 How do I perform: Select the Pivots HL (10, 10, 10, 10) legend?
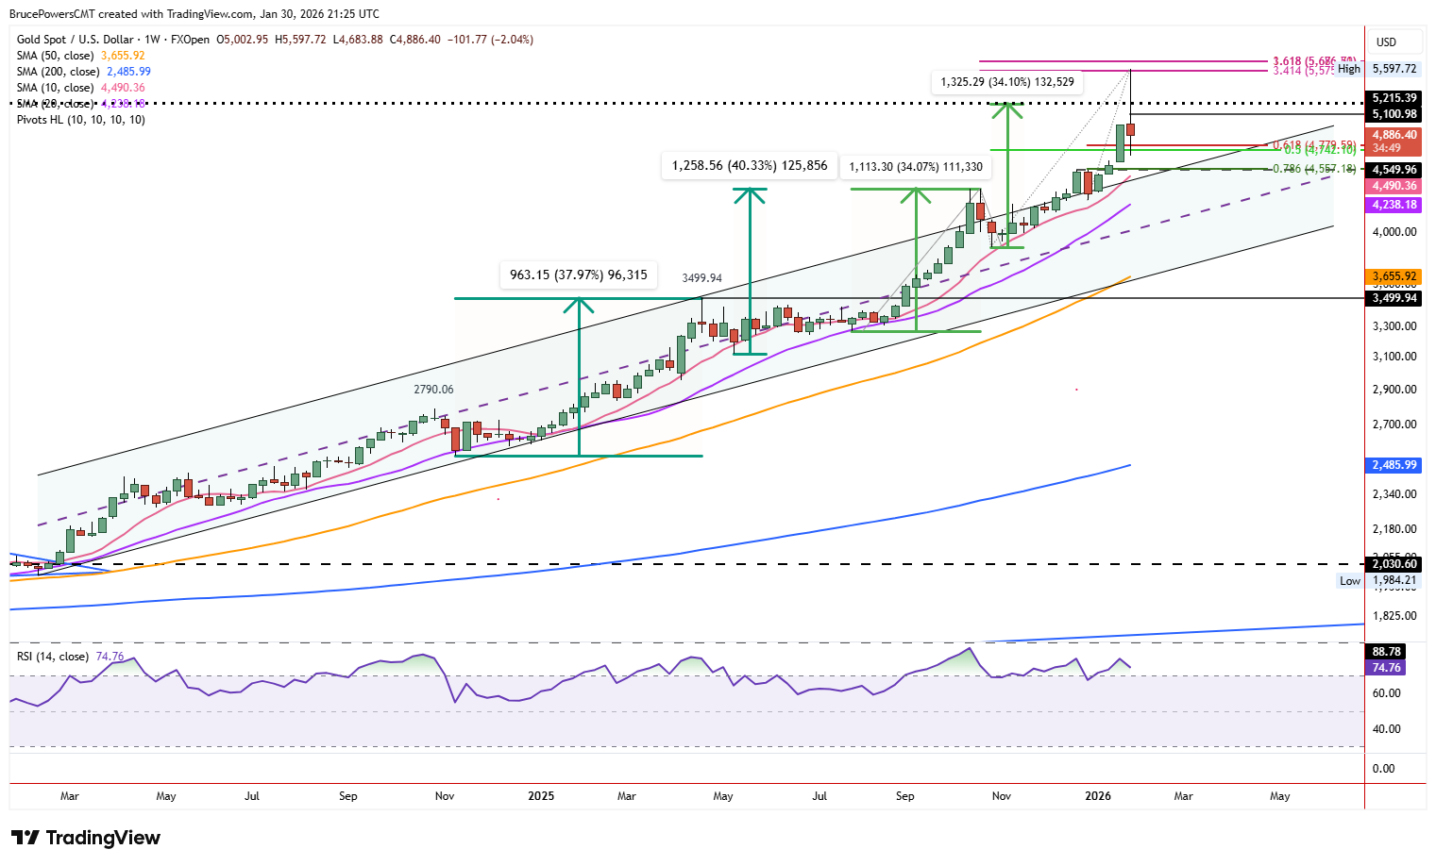pos(79,119)
